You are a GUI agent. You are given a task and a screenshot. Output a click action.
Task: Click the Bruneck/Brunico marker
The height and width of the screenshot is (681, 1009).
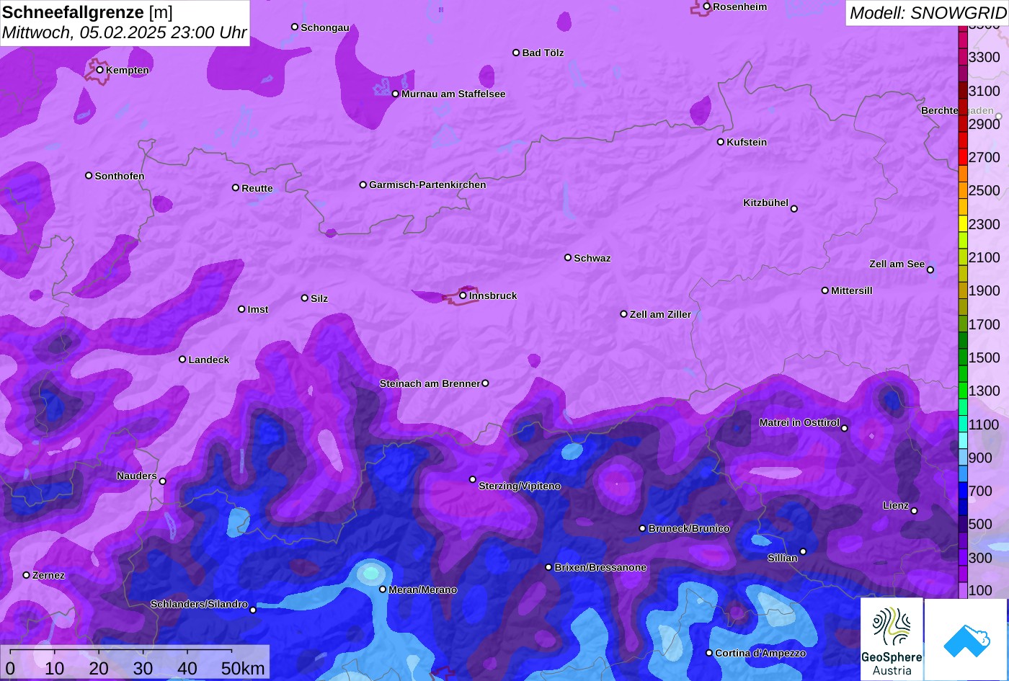(643, 528)
